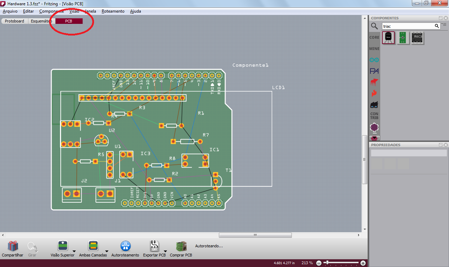This screenshot has height=267, width=449.
Task: Open the red Picaxe parts bin
Action: click(x=374, y=83)
